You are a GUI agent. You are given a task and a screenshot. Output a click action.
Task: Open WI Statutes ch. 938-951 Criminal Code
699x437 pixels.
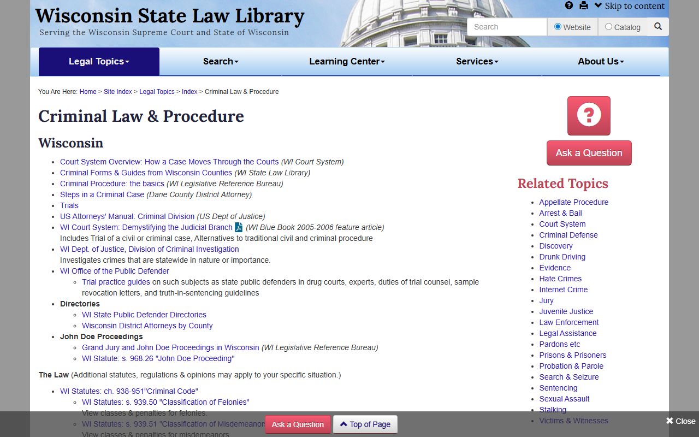129,391
